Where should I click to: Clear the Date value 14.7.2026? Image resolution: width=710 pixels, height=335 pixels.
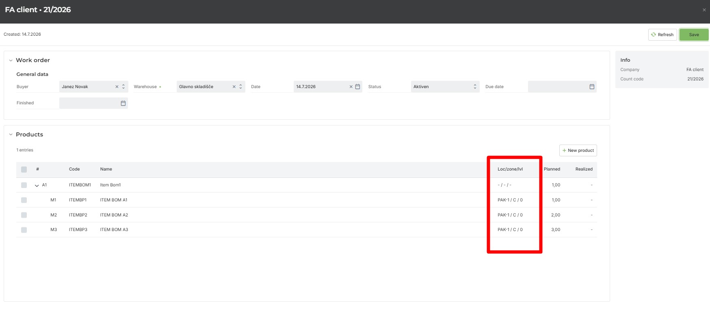click(351, 87)
